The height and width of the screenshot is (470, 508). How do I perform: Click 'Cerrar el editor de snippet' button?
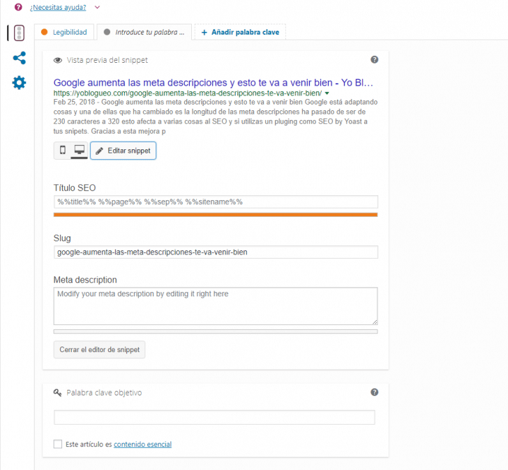click(x=99, y=349)
